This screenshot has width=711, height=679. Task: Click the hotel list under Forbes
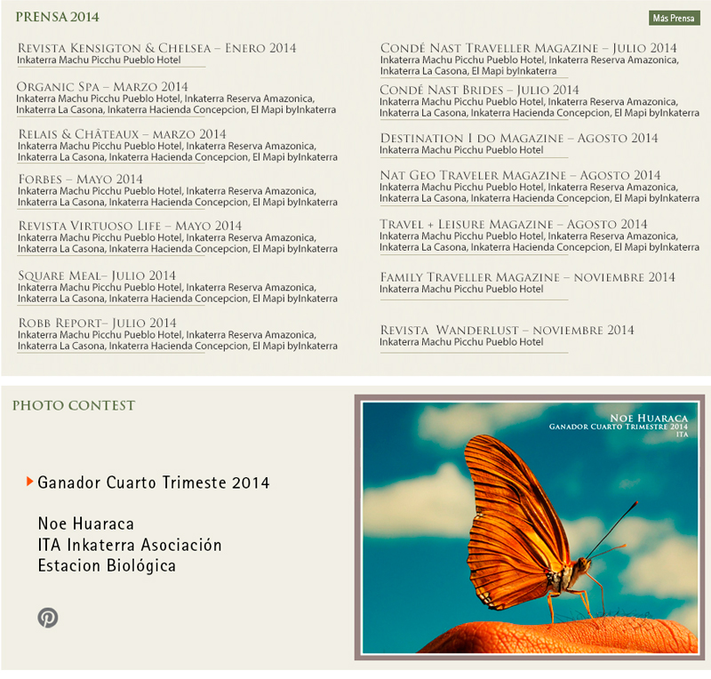click(178, 196)
